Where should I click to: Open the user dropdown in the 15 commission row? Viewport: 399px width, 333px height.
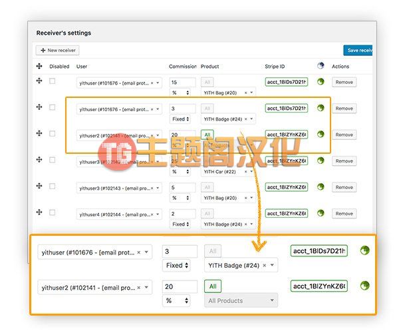pos(158,83)
